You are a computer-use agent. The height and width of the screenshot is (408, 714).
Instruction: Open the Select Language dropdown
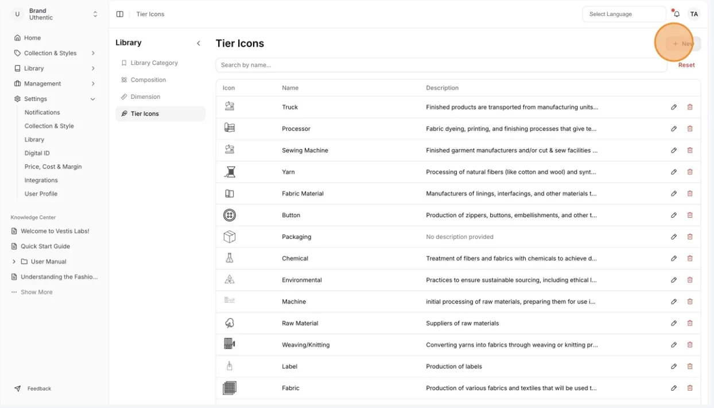pyautogui.click(x=624, y=14)
